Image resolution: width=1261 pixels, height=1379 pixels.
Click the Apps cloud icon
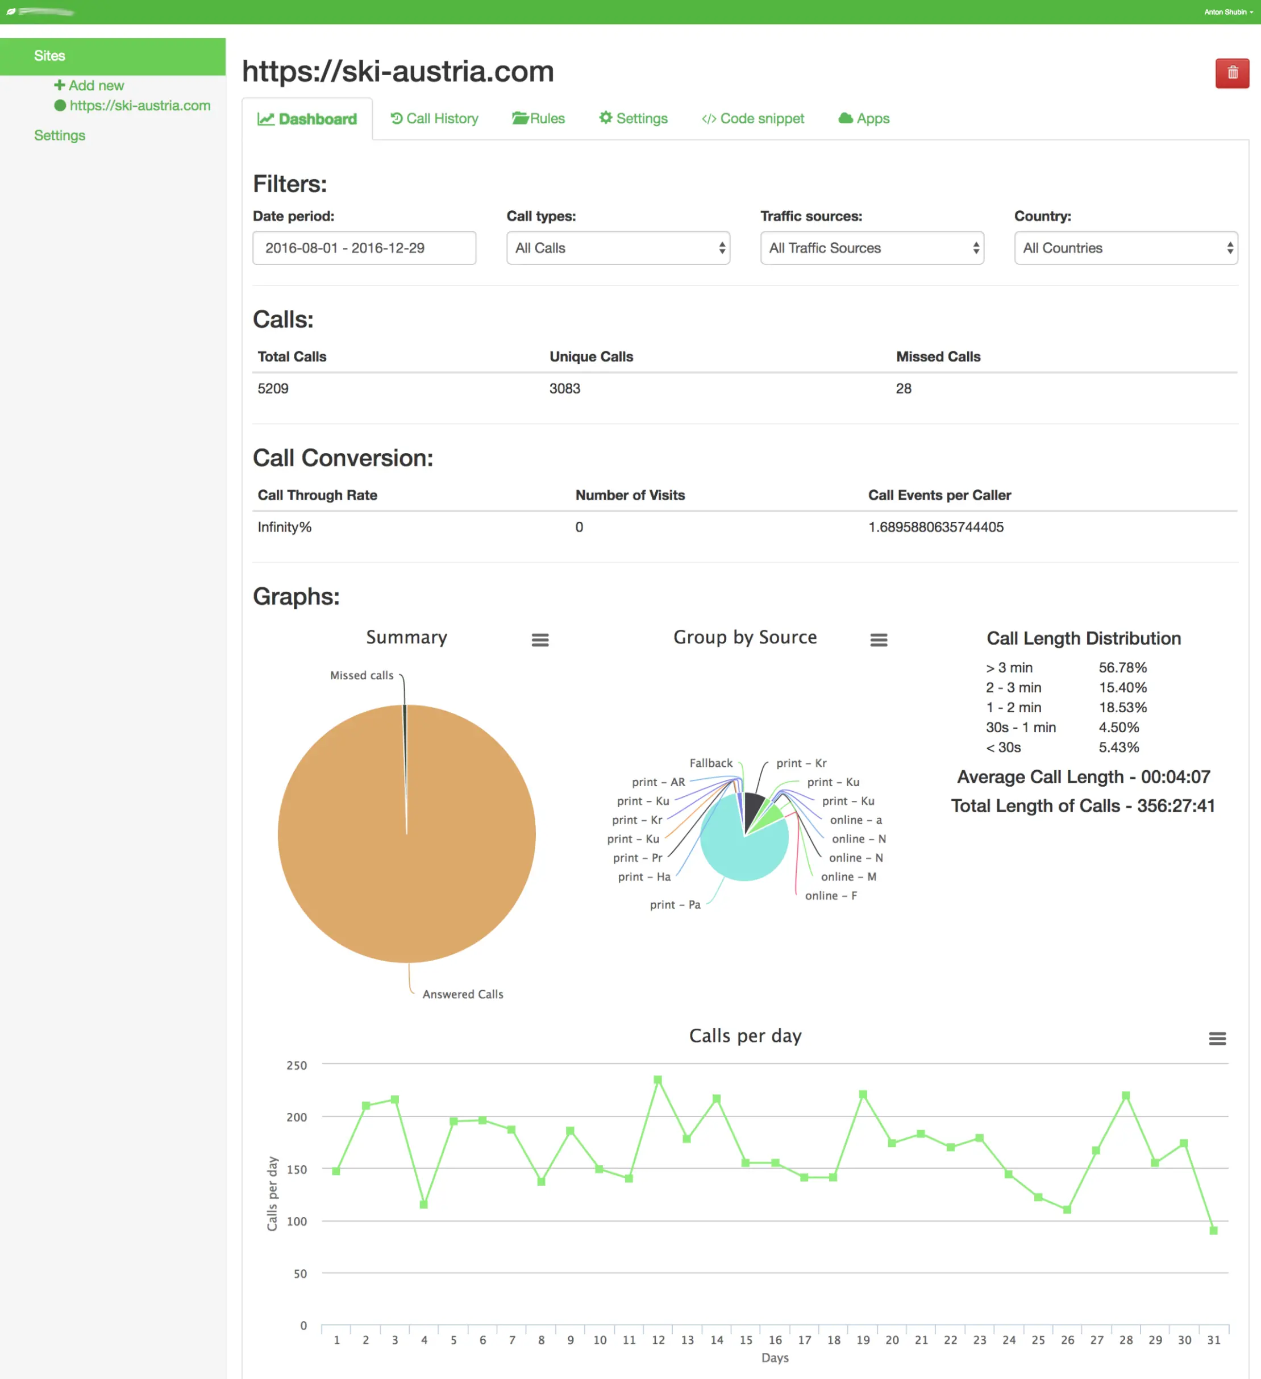(845, 118)
